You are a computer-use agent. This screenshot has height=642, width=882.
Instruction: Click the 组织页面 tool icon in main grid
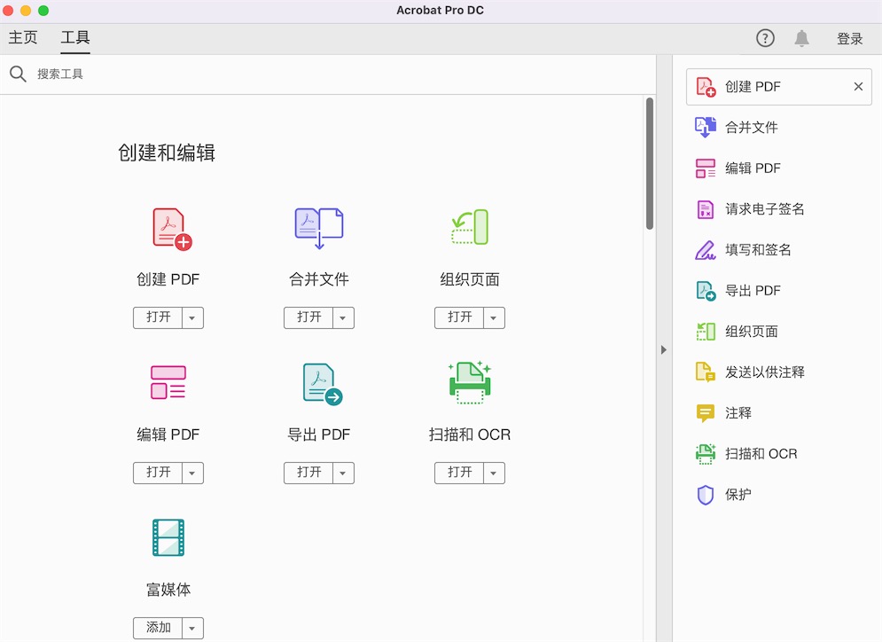point(470,227)
